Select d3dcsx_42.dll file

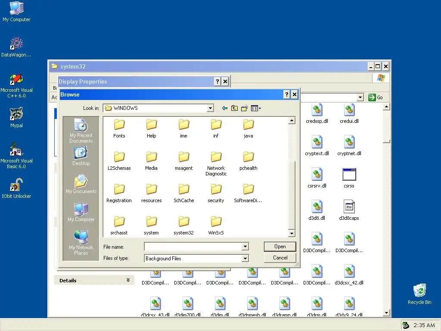pos(349,275)
